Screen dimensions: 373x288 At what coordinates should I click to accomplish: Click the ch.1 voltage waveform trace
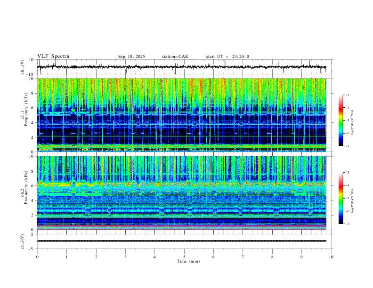point(181,67)
